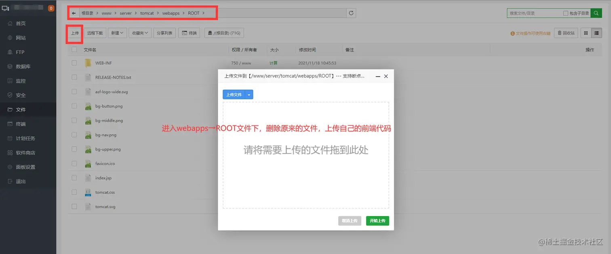Viewport: 611px width, 254px height.
Task: Click the 大小 column header
Action: (x=274, y=50)
